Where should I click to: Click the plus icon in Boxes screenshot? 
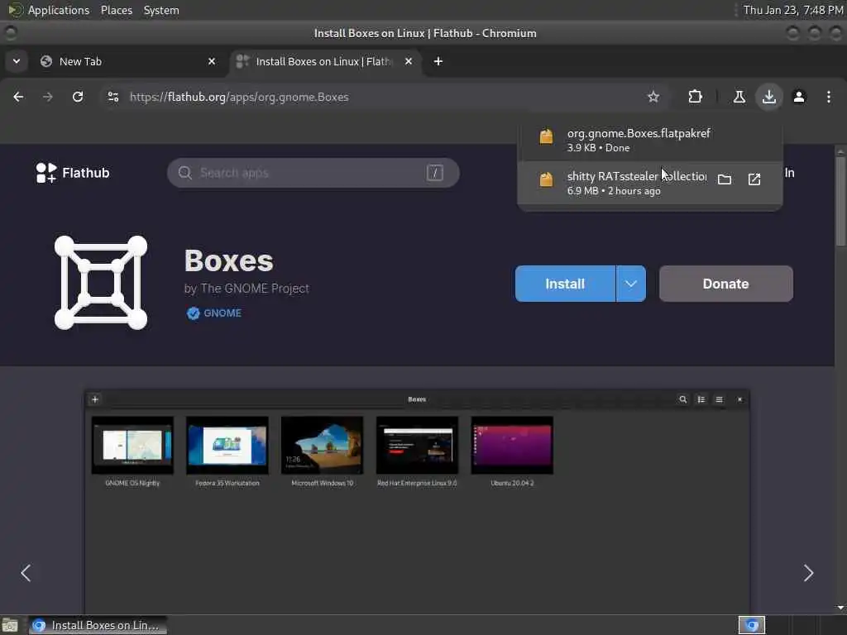tap(95, 399)
